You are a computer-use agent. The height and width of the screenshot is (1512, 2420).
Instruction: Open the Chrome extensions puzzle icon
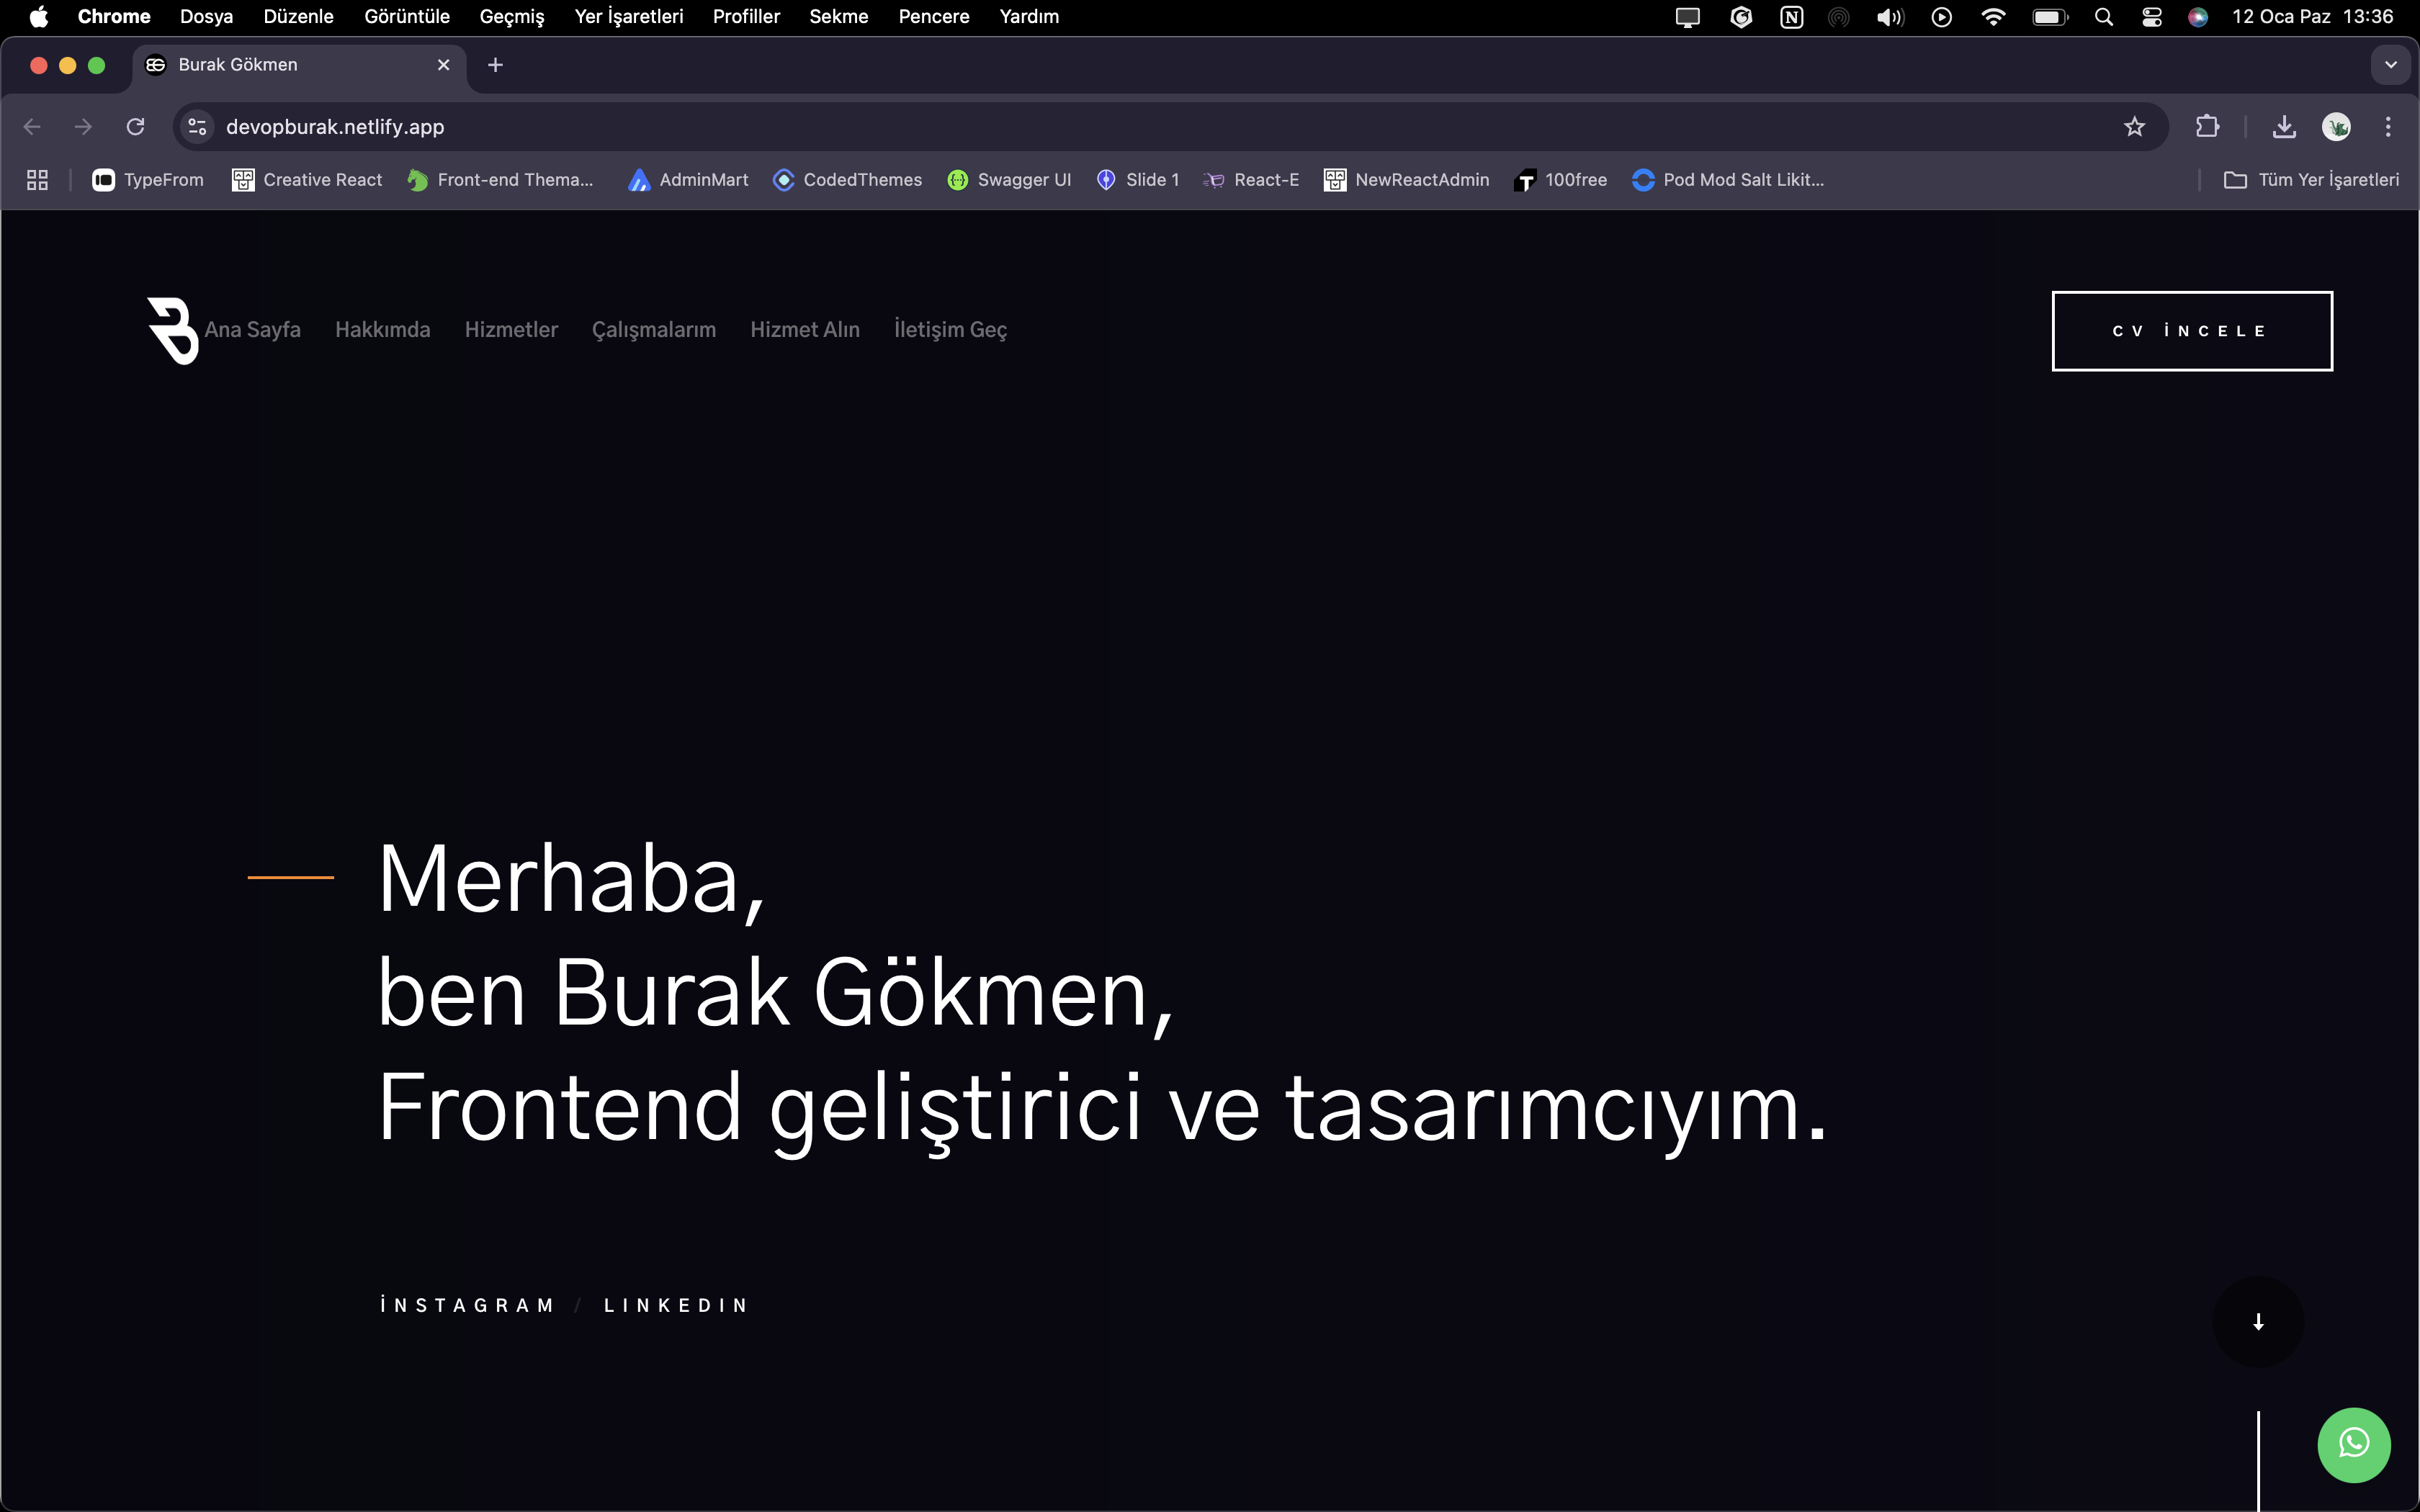pyautogui.click(x=2207, y=127)
